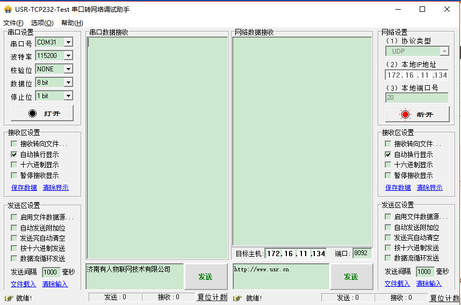Click the 端口 8092 target port field
461x305 pixels.
click(362, 253)
